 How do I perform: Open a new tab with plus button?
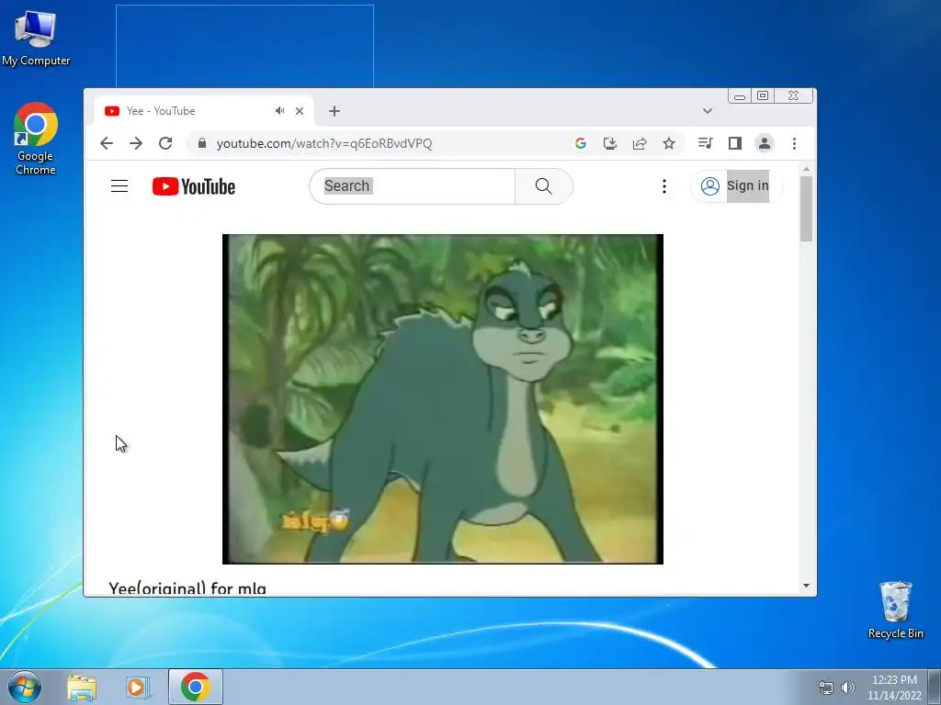[334, 111]
